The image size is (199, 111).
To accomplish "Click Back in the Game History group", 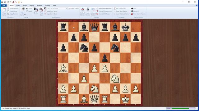I will tap(134, 9).
